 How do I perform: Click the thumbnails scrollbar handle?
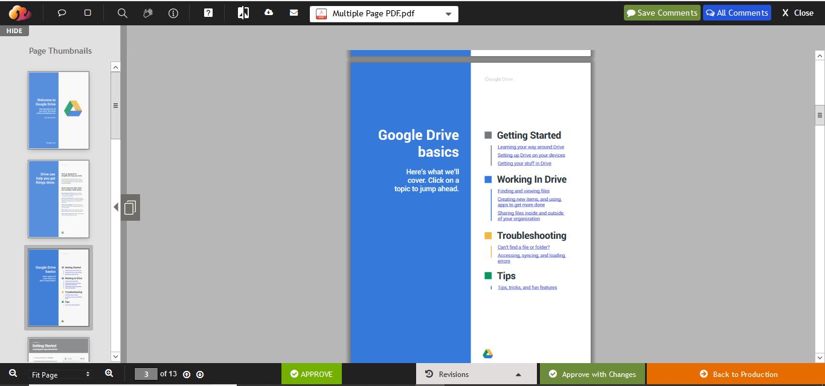(115, 106)
